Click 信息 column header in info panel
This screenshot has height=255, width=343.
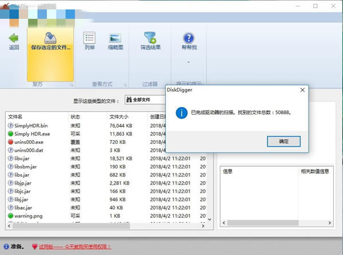(228, 171)
